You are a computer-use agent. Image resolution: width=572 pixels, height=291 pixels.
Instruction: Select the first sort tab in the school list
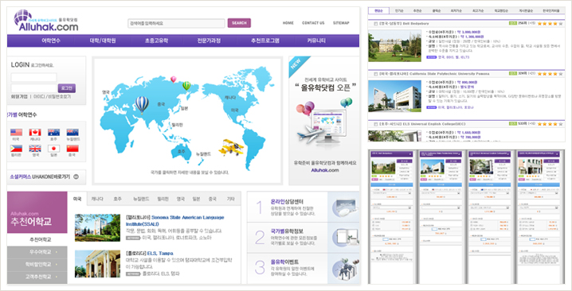pyautogui.click(x=378, y=10)
